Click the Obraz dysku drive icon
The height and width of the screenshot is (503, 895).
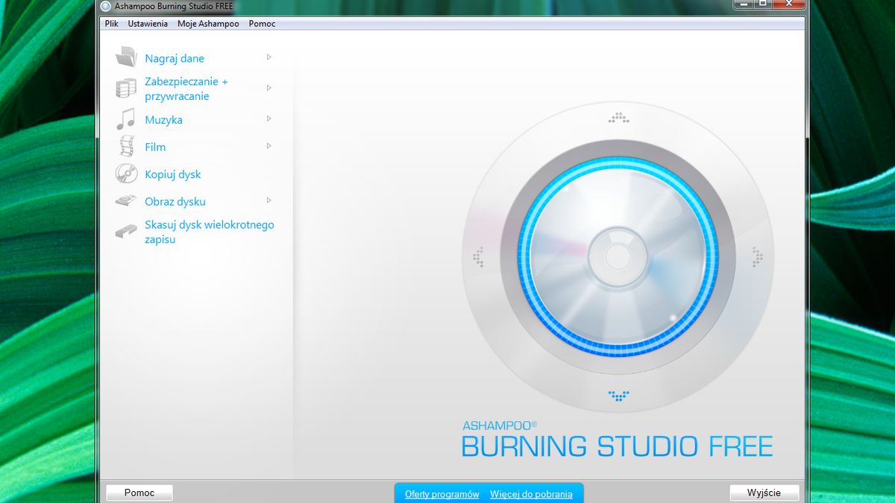tap(126, 201)
